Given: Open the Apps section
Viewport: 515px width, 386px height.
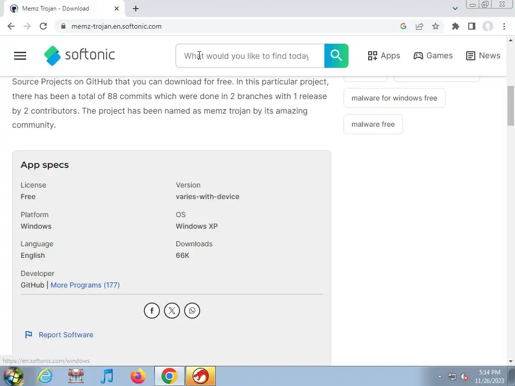Looking at the screenshot, I should pyautogui.click(x=384, y=55).
